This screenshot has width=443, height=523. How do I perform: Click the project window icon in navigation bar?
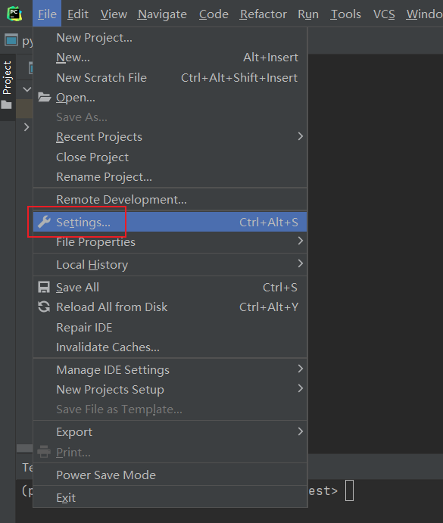(x=11, y=40)
